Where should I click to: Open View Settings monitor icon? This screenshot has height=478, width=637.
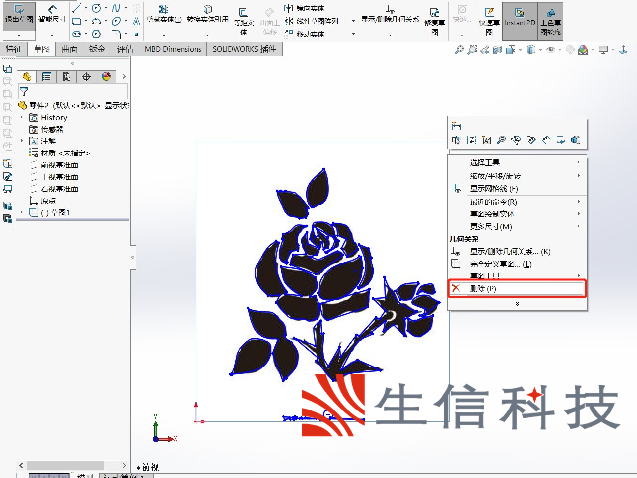[603, 50]
